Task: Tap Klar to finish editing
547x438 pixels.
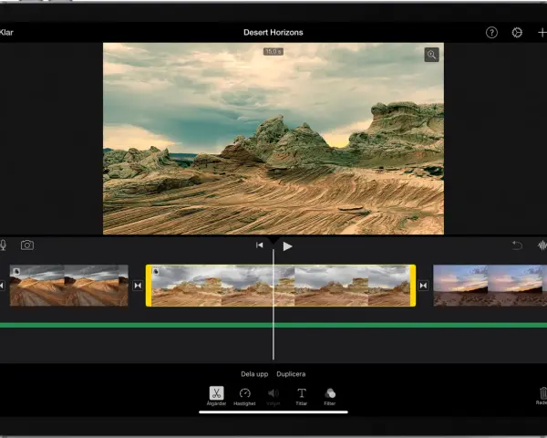Action: [6, 33]
